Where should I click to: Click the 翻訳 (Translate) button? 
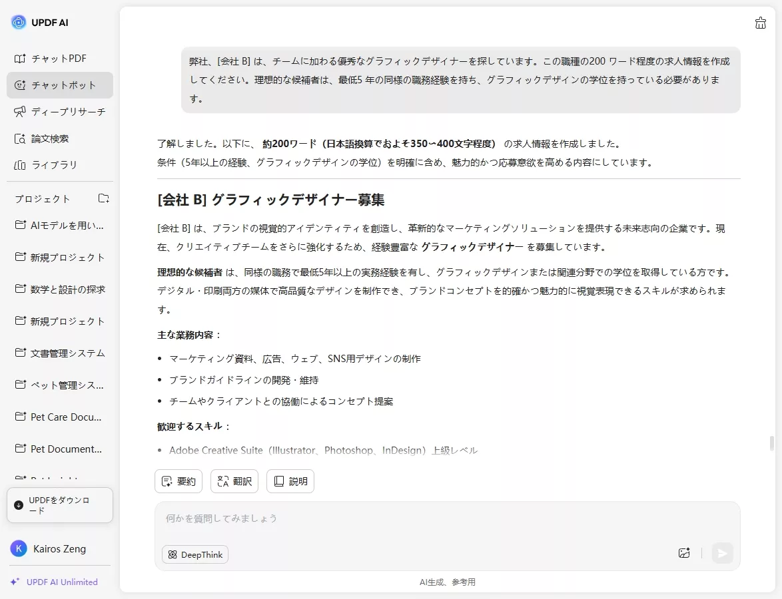click(234, 481)
